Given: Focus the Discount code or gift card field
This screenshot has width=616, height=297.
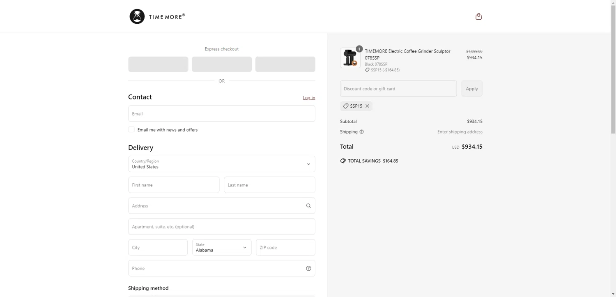Looking at the screenshot, I should point(398,89).
